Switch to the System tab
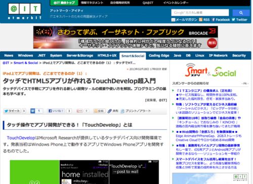 click(x=56, y=56)
